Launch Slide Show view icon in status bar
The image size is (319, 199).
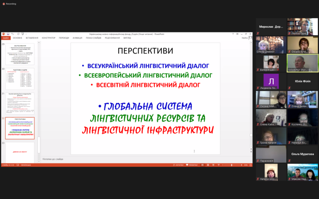tap(219, 165)
